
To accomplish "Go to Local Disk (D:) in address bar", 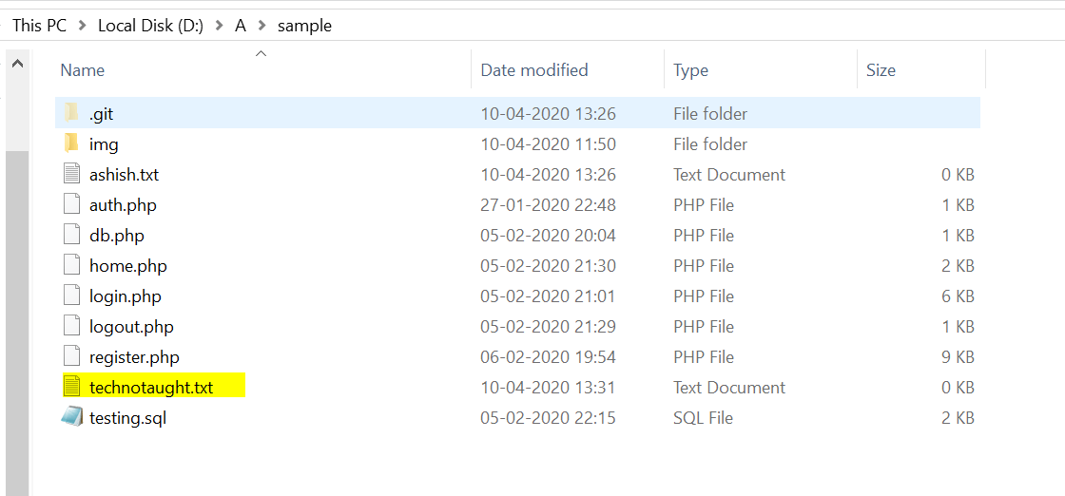I will (151, 26).
